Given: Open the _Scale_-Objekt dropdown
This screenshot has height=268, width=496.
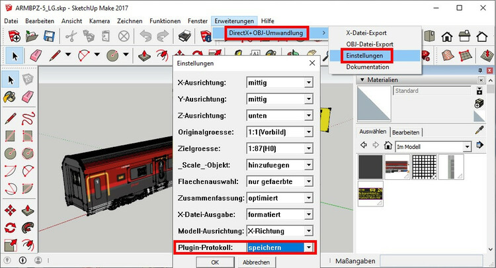Looking at the screenshot, I should 308,165.
